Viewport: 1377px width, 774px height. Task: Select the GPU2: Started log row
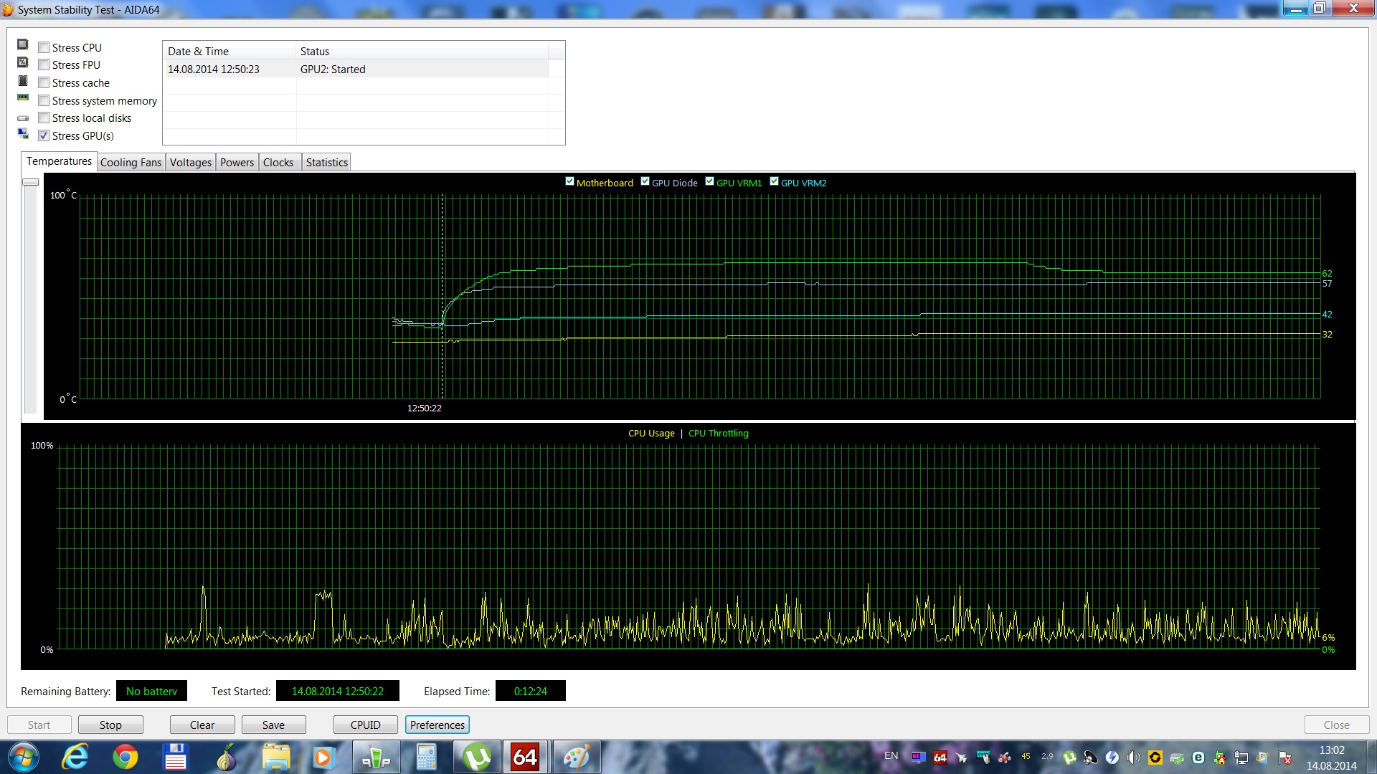click(x=333, y=70)
